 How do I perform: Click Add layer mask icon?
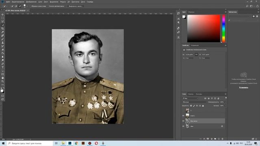coord(208,139)
